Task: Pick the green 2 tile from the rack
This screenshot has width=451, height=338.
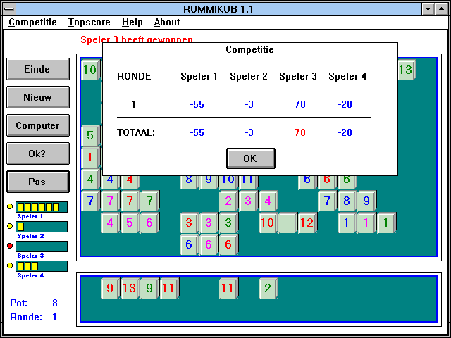Action: click(x=268, y=288)
